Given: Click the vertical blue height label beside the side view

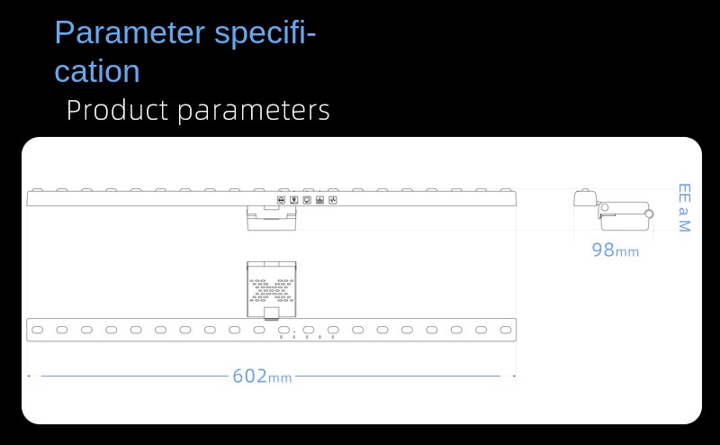Looking at the screenshot, I should click(683, 208).
